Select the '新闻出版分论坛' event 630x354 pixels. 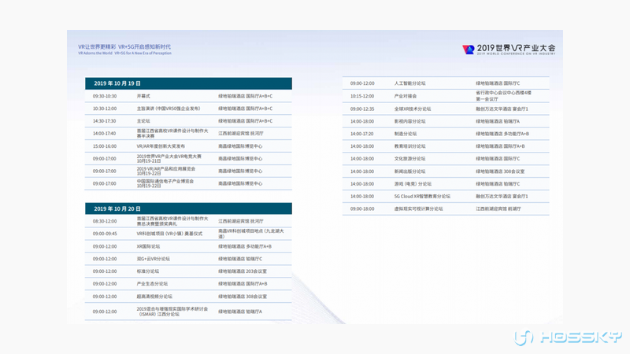coord(409,171)
